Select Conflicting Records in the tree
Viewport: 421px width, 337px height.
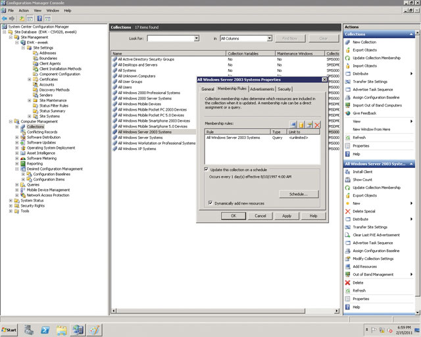(x=42, y=132)
